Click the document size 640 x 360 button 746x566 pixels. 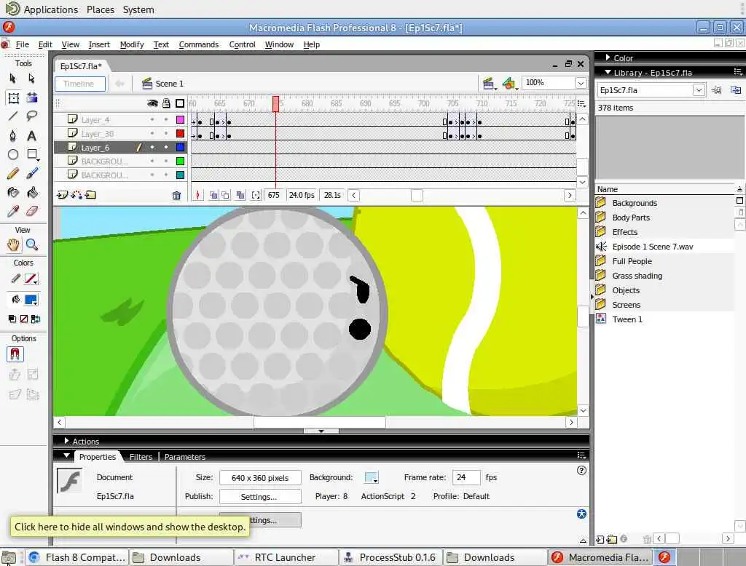coord(260,477)
